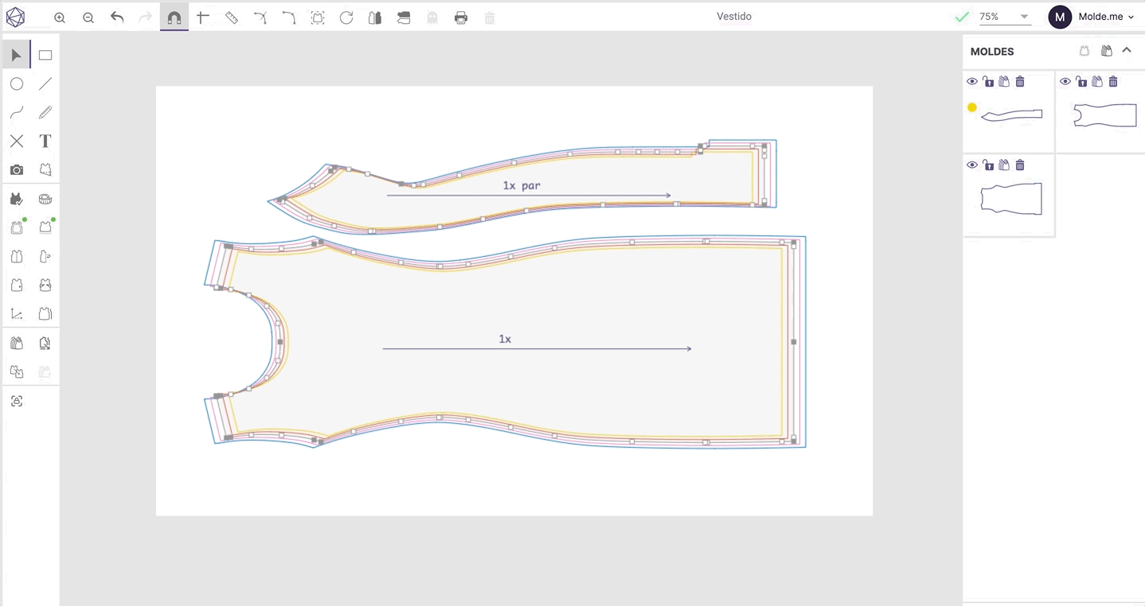The width and height of the screenshot is (1145, 606).
Task: Select the curve drawing tool
Action: pos(17,113)
